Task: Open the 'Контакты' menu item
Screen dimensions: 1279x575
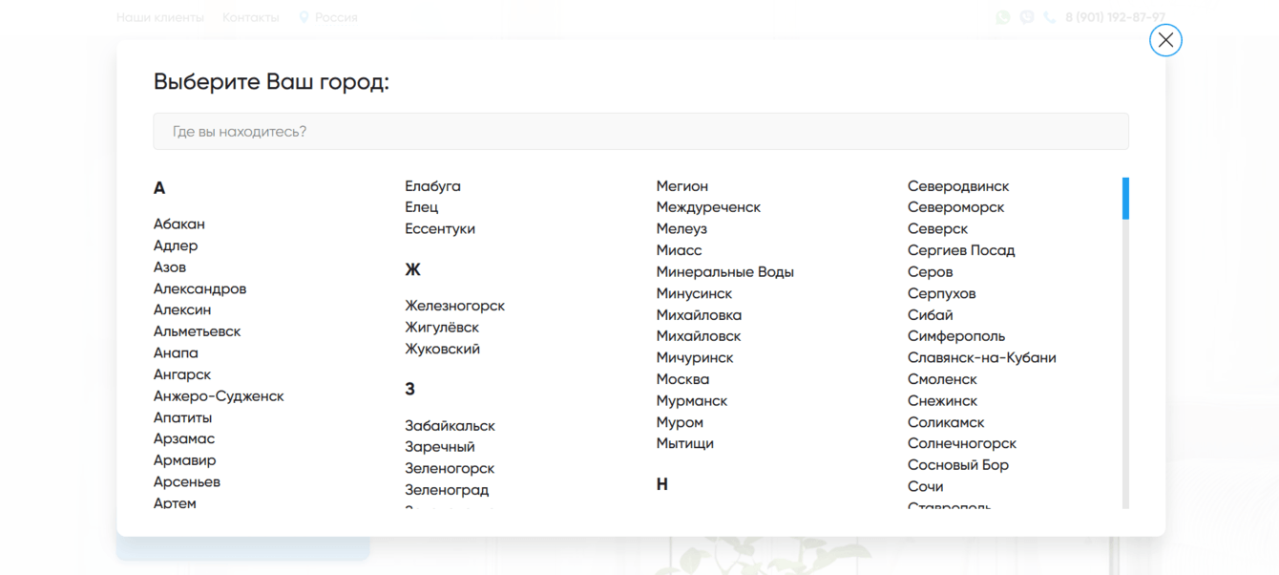Action: (251, 17)
